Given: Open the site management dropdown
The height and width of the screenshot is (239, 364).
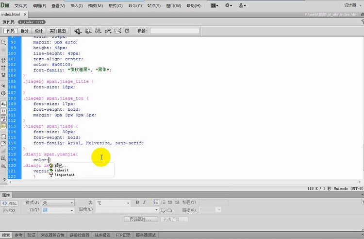Looking at the screenshot, I should [x=243, y=5].
